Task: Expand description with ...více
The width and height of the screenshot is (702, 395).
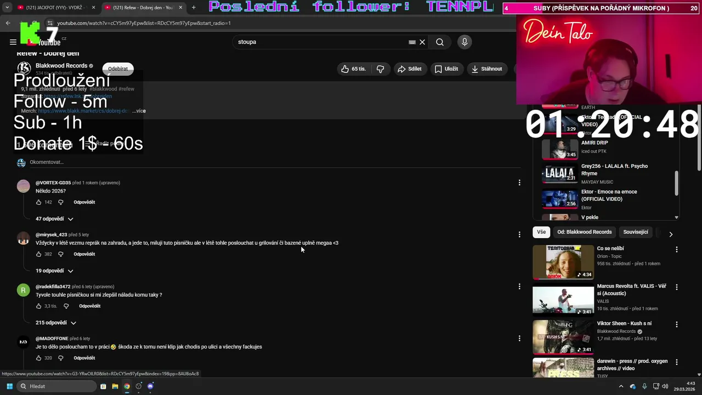Action: click(139, 111)
